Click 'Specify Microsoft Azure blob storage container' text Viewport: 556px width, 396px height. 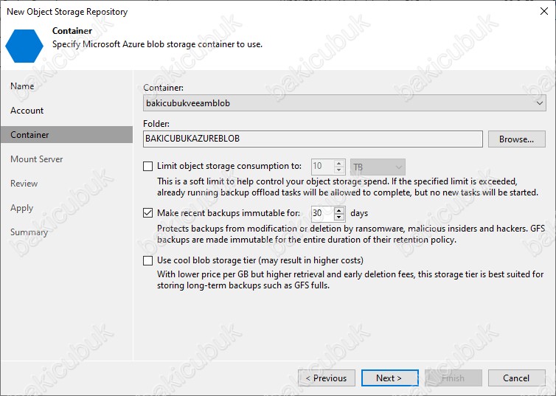[158, 45]
